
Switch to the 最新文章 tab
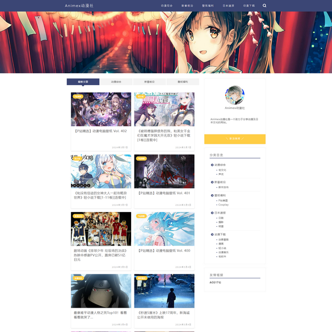tap(83, 81)
